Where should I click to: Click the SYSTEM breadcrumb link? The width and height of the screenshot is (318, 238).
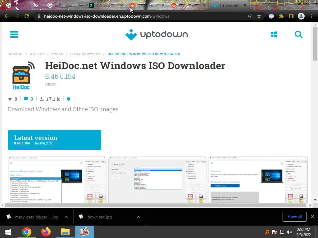coord(57,54)
